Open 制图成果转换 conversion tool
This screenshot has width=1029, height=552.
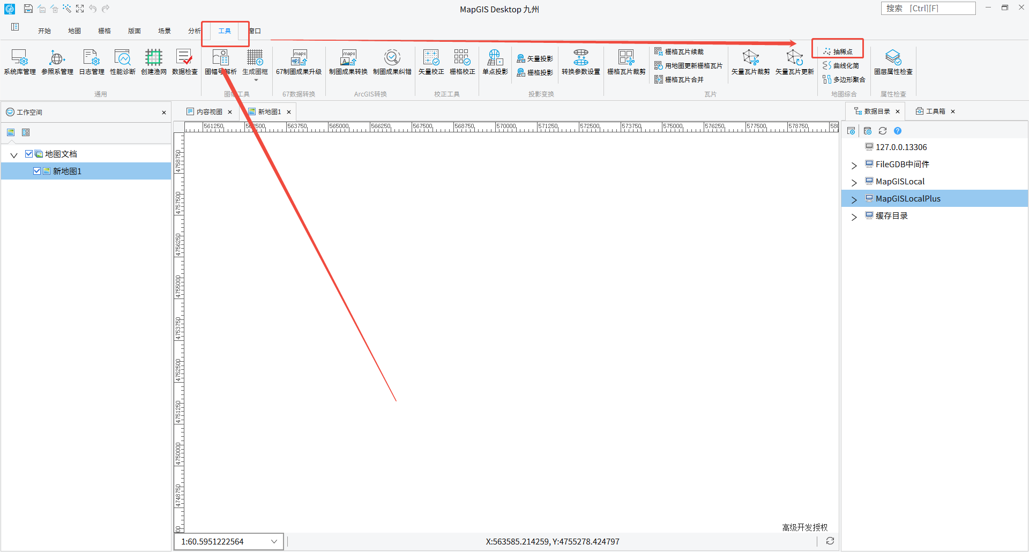348,62
